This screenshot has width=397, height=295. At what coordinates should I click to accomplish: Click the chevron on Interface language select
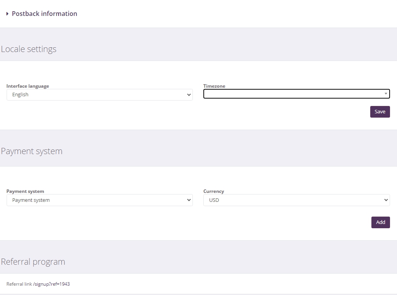coord(189,95)
